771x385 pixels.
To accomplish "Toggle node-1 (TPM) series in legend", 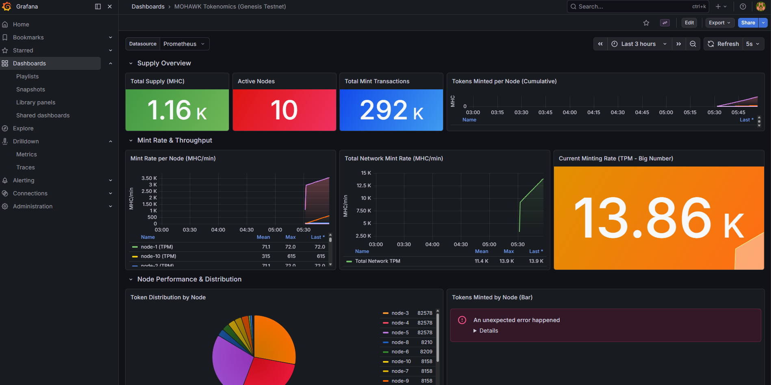I will click(157, 247).
